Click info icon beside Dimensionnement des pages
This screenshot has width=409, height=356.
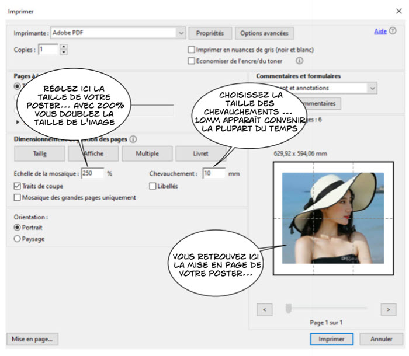(133, 139)
